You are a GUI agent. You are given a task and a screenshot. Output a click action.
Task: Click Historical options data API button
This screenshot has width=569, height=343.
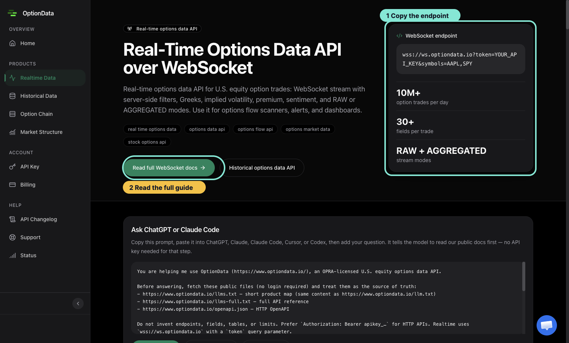pyautogui.click(x=262, y=168)
